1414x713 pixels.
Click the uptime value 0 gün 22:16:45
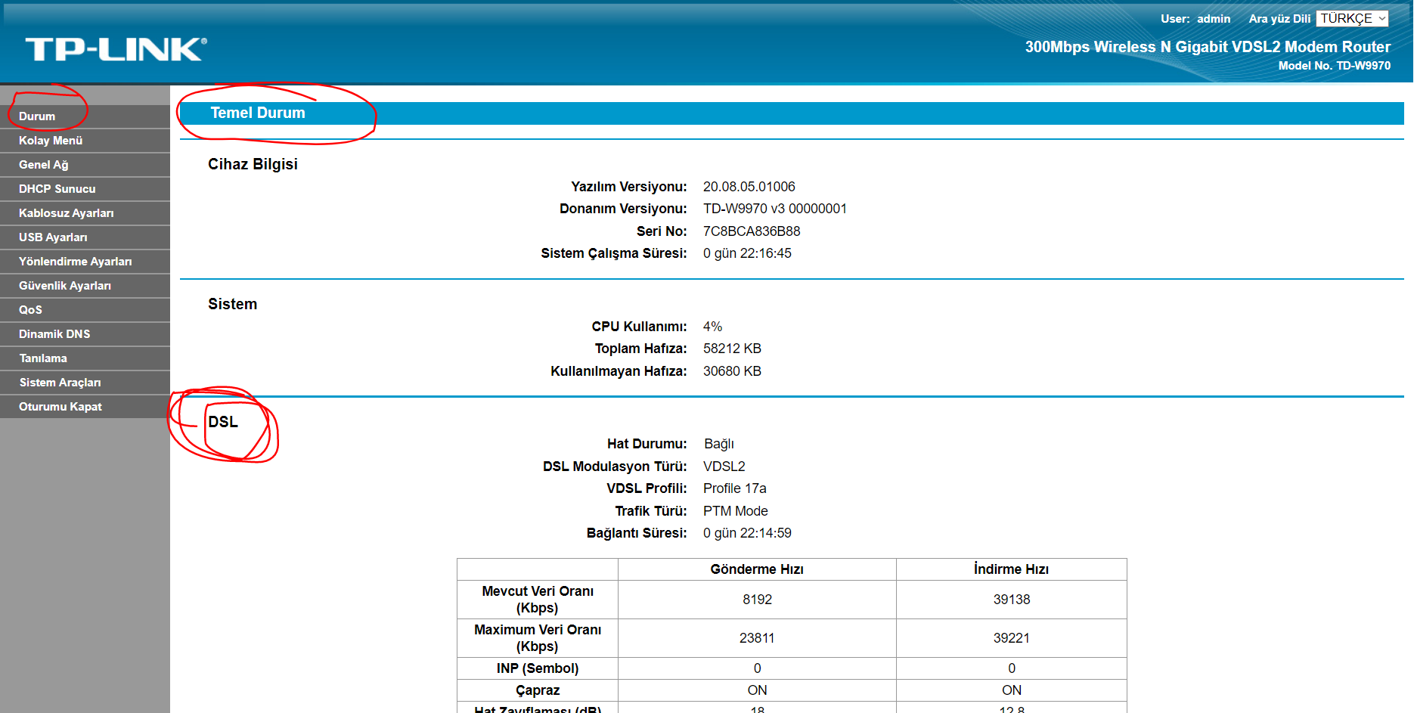tap(747, 253)
